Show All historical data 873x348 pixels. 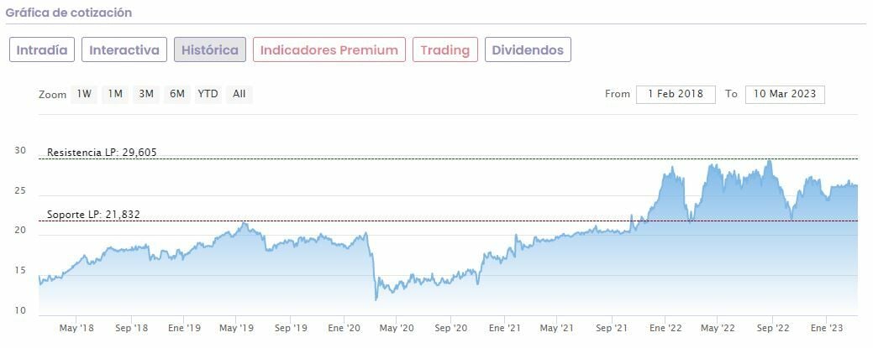point(239,94)
